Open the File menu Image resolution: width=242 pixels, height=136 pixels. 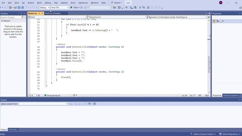click(3, 3)
